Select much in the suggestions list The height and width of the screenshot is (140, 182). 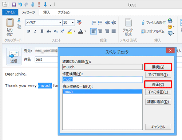coord(103,92)
